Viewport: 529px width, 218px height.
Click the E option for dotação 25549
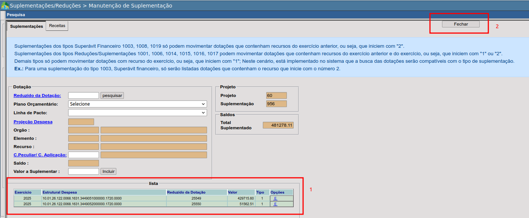pos(275,198)
